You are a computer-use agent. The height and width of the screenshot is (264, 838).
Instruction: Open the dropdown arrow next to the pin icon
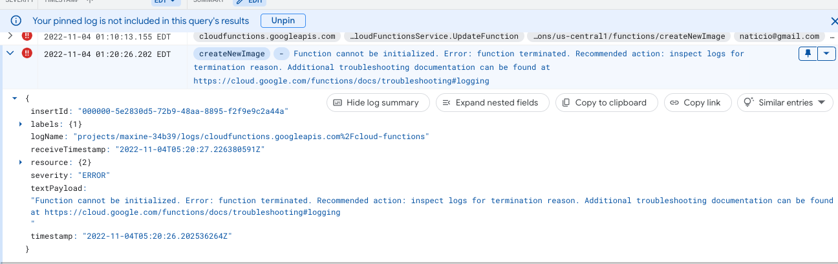coord(827,54)
